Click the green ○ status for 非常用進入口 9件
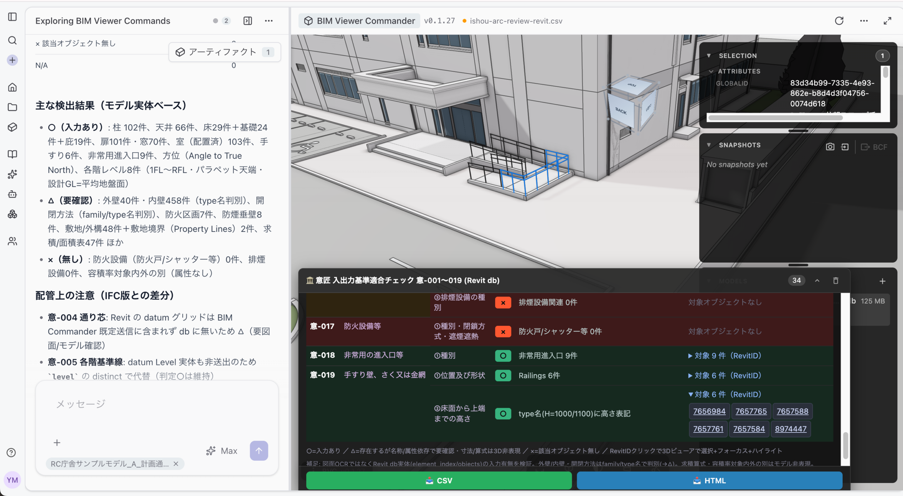This screenshot has height=496, width=903. coord(503,355)
